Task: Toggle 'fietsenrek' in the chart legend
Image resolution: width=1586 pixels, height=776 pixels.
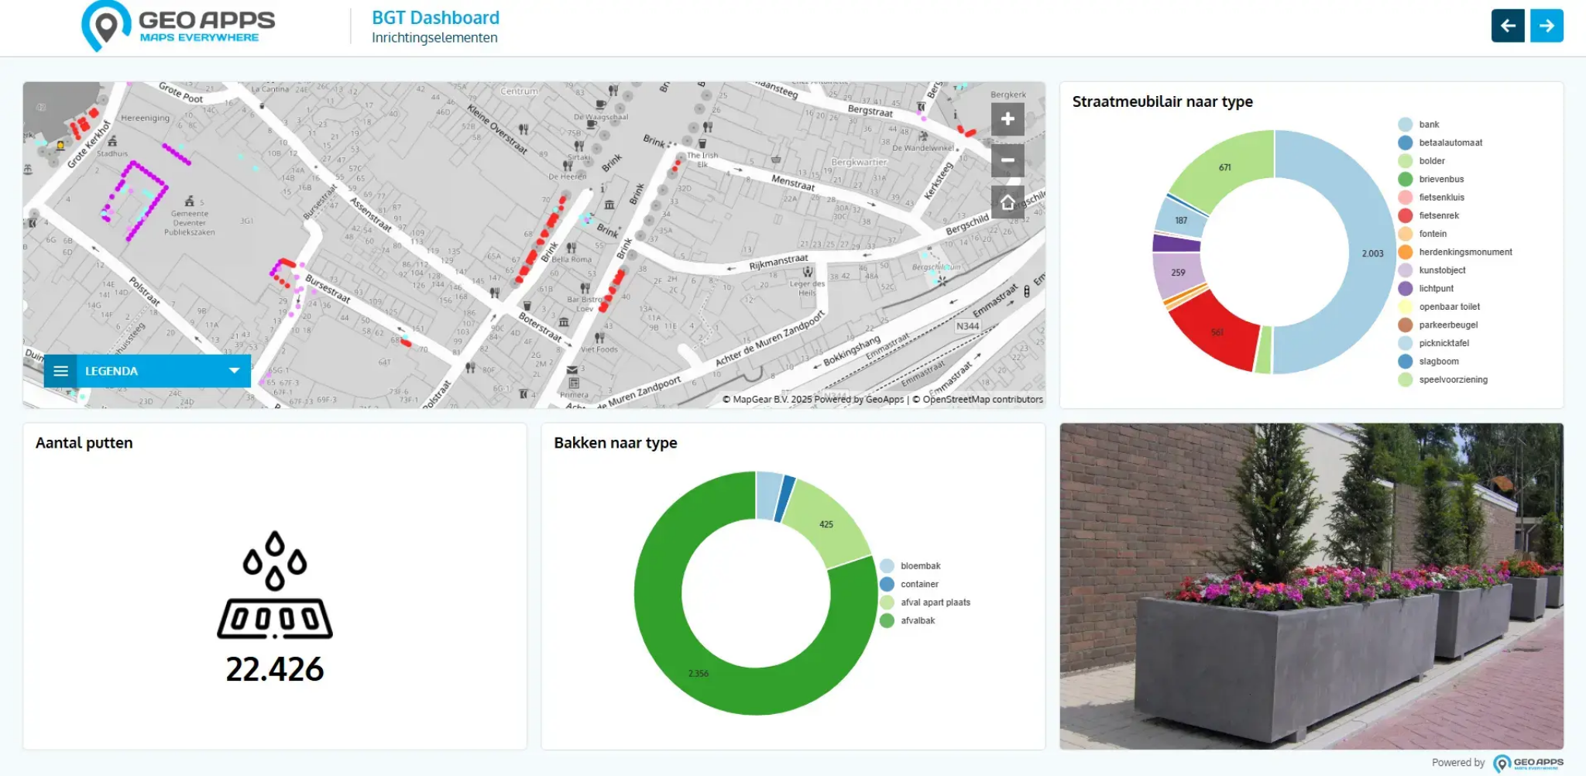Action: (x=1438, y=216)
